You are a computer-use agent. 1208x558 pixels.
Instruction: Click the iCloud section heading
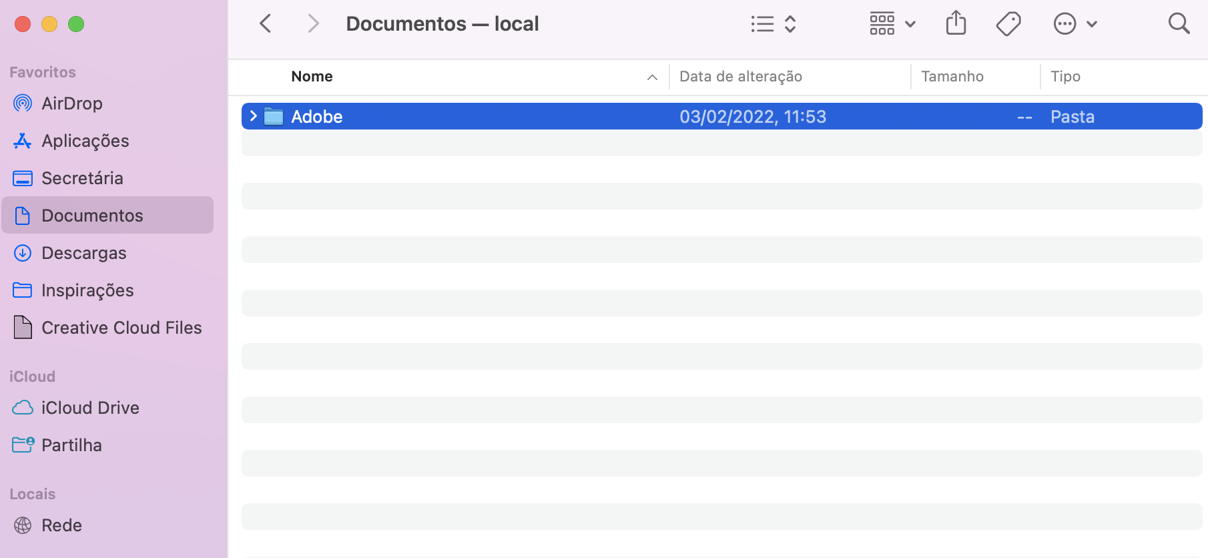32,376
